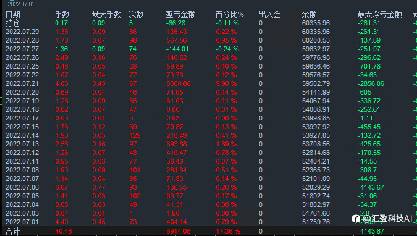
Task: Click lots value 6.87
Action: point(61,187)
